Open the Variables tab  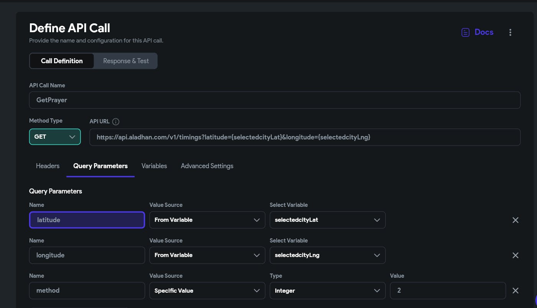coord(154,166)
